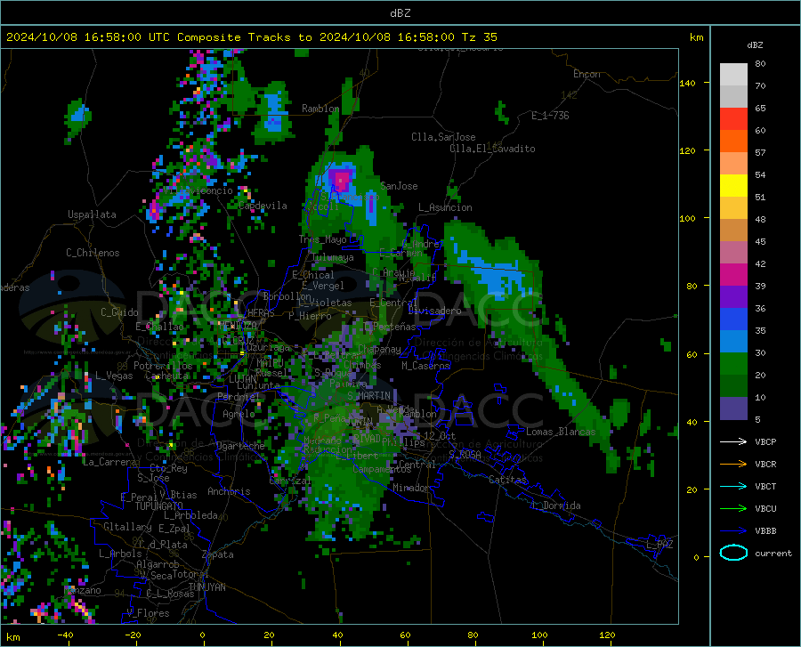
Task: Click the L_Dormida map label
Action: 555,505
